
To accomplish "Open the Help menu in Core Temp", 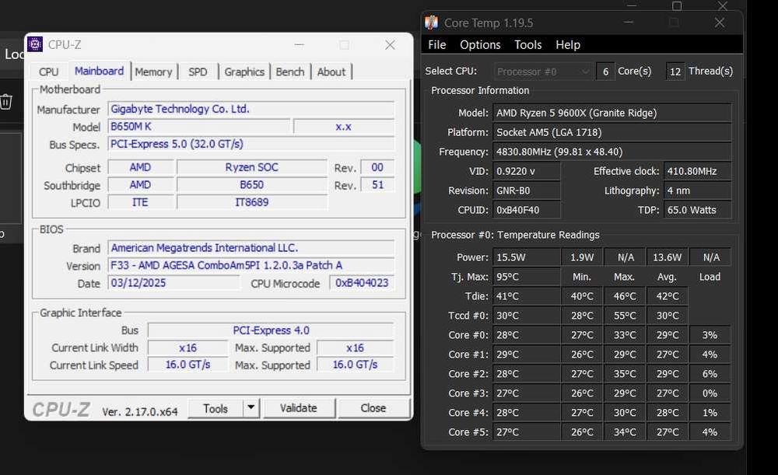I will click(x=568, y=44).
